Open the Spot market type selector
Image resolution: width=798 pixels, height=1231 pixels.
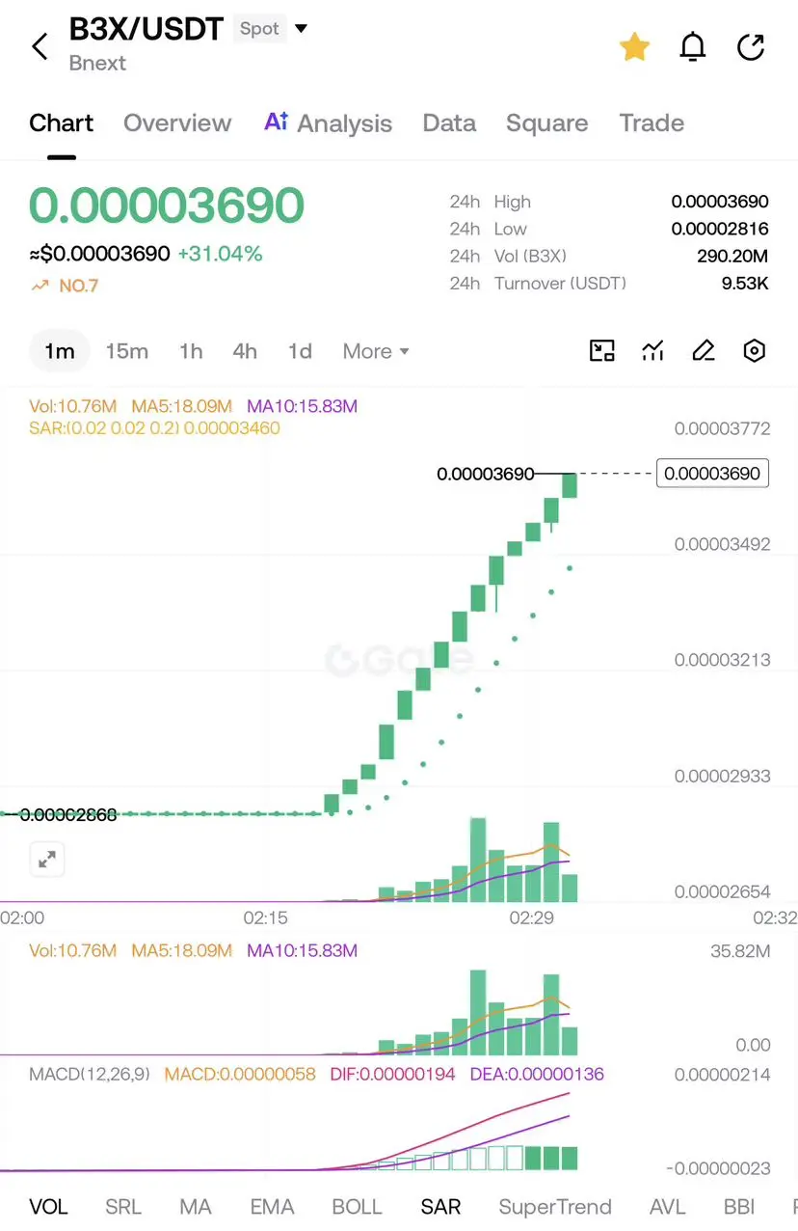point(260,29)
